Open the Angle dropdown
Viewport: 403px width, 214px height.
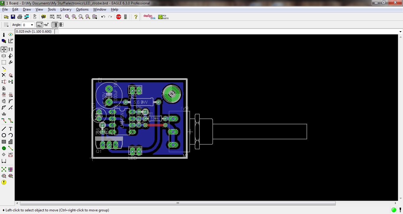tap(32, 25)
